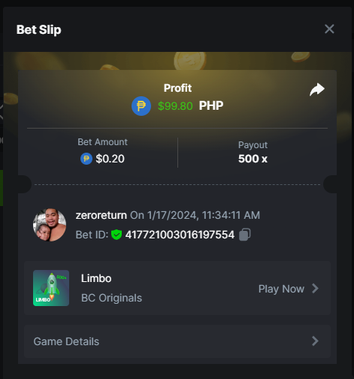Click the 500 x payout value

point(253,159)
